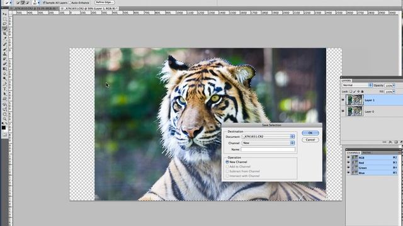Viewport: 403px width, 226px height.
Task: Toggle Red channel visibility eye
Action: click(x=348, y=163)
